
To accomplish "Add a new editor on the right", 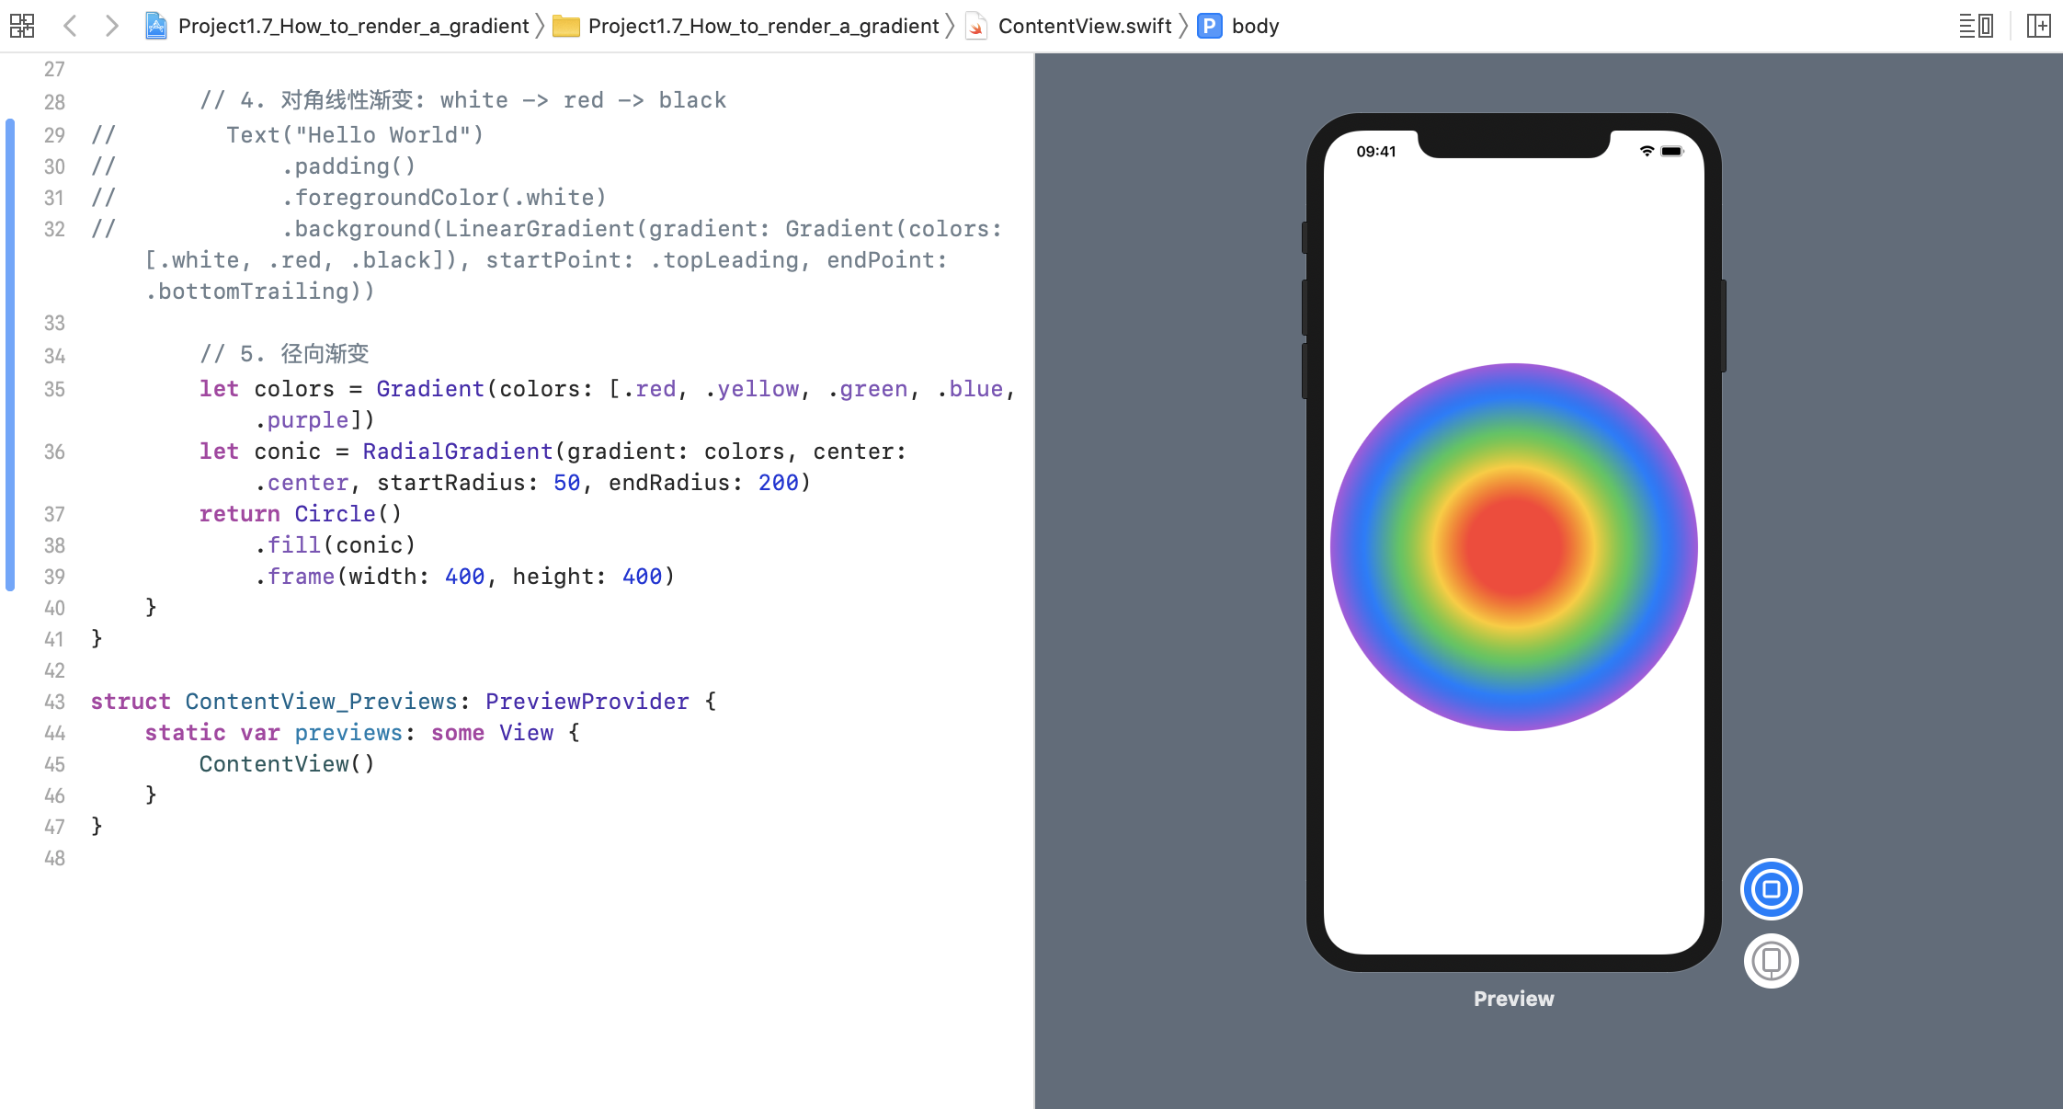I will [2038, 26].
